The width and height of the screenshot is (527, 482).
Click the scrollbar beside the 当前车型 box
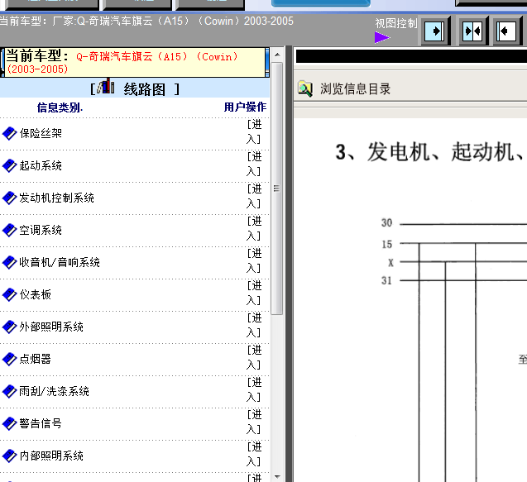click(x=267, y=62)
